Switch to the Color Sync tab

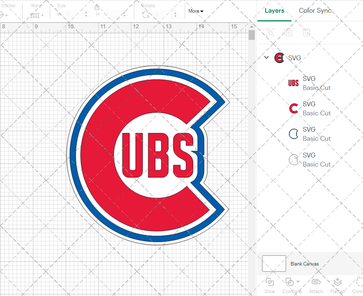315,11
